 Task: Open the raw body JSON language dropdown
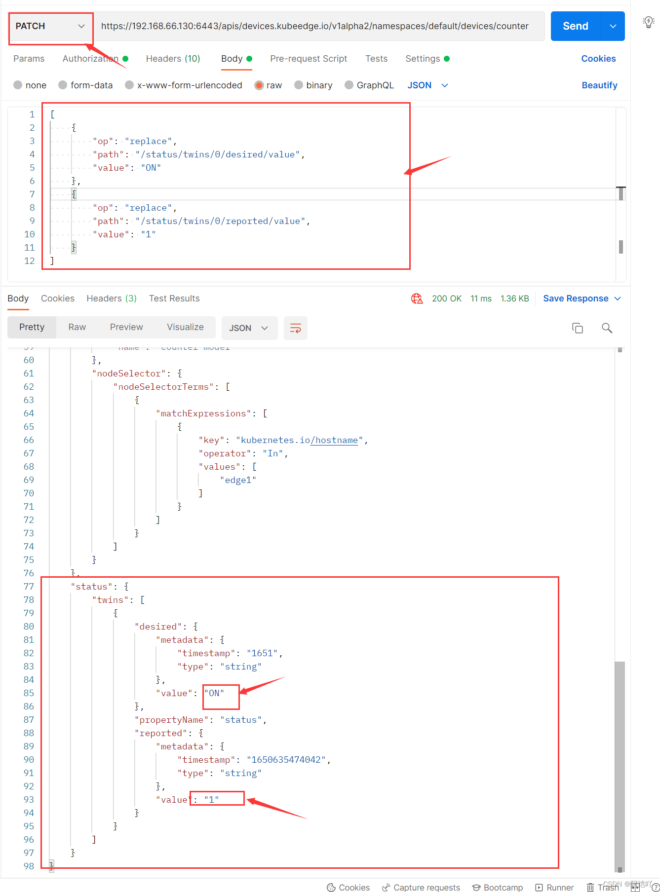click(x=428, y=85)
